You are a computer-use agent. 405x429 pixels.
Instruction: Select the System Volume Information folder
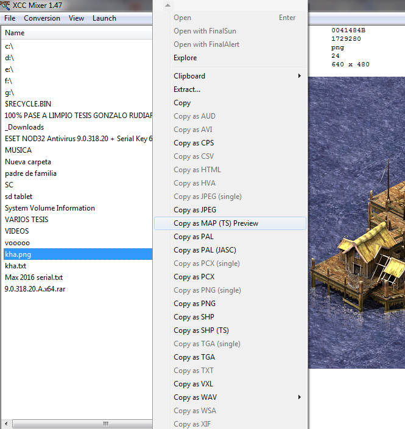(50, 208)
